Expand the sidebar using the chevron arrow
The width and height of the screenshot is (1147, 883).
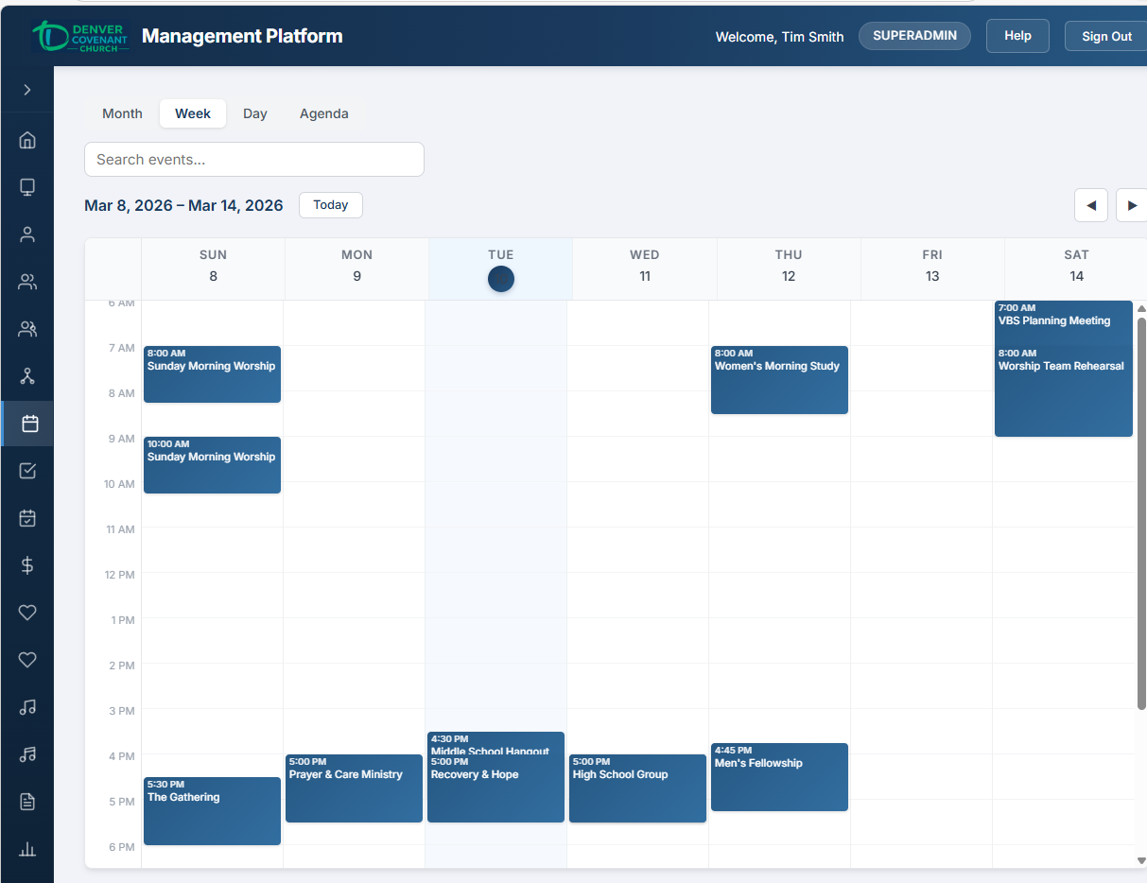[27, 89]
